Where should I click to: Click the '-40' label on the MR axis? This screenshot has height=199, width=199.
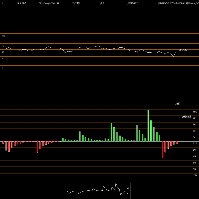click(194, 156)
